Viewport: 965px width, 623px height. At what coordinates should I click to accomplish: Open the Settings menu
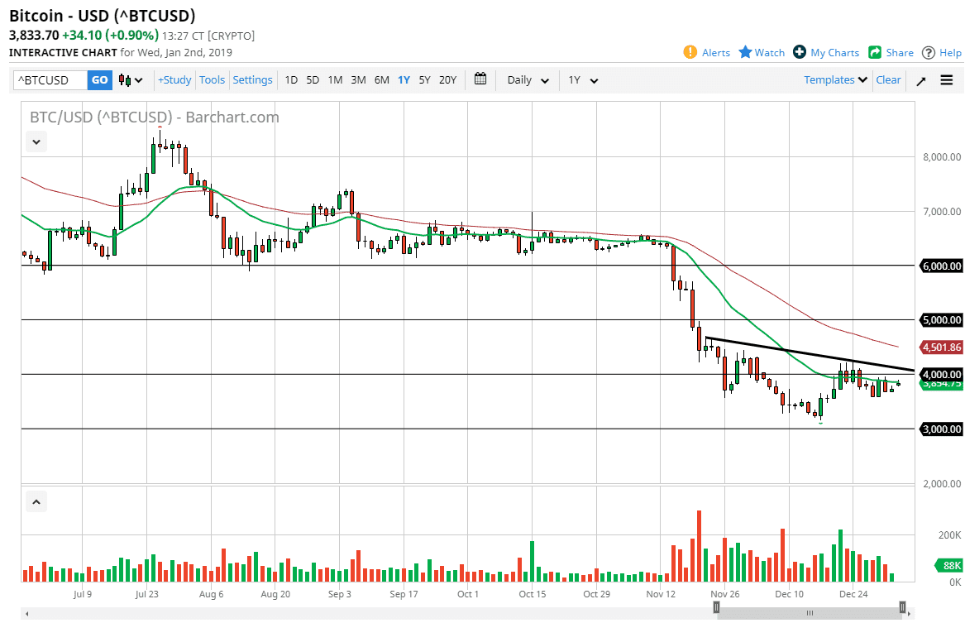coord(252,80)
